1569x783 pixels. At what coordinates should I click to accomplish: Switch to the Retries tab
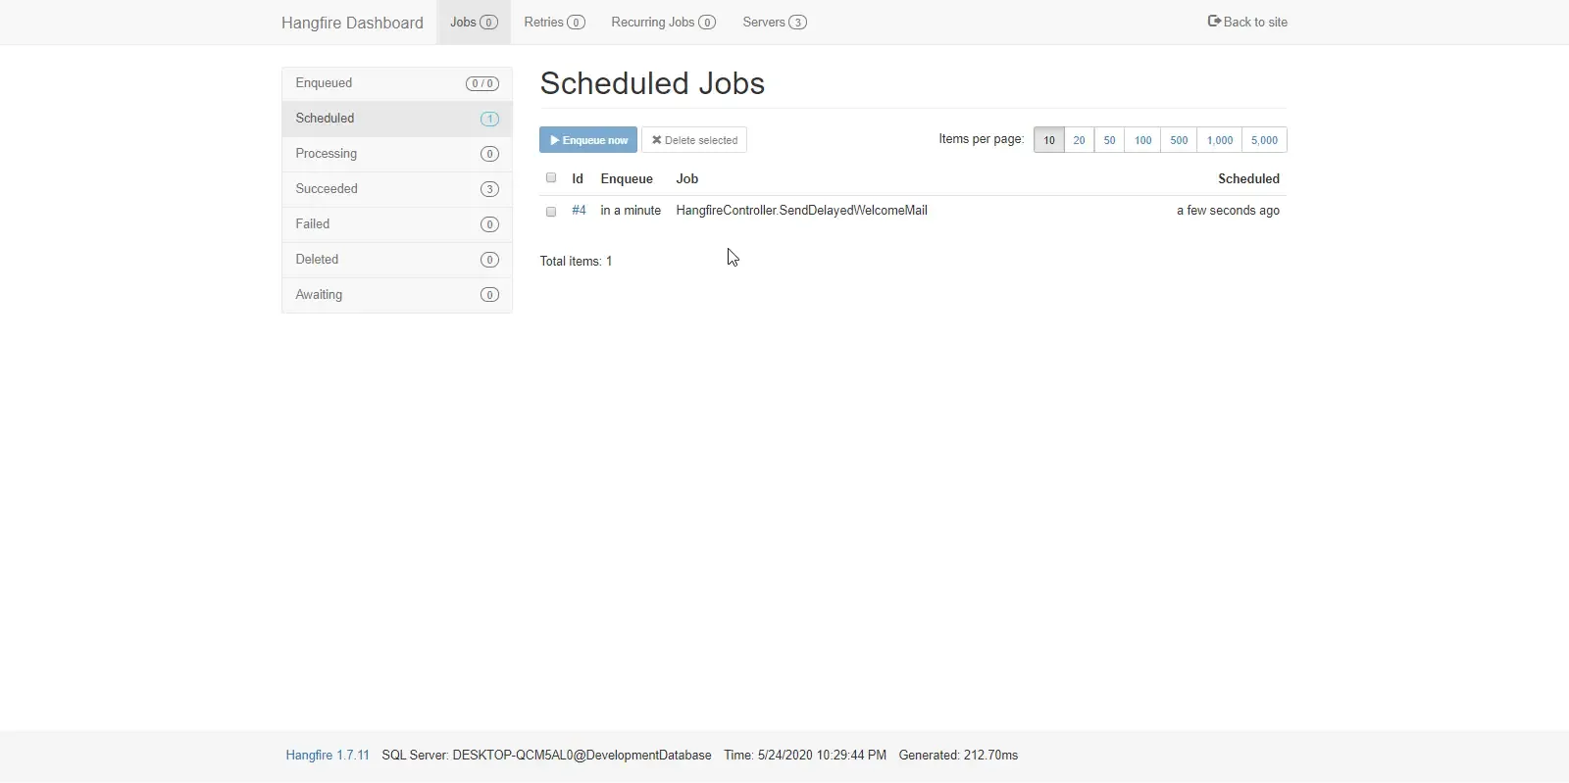[x=554, y=23]
